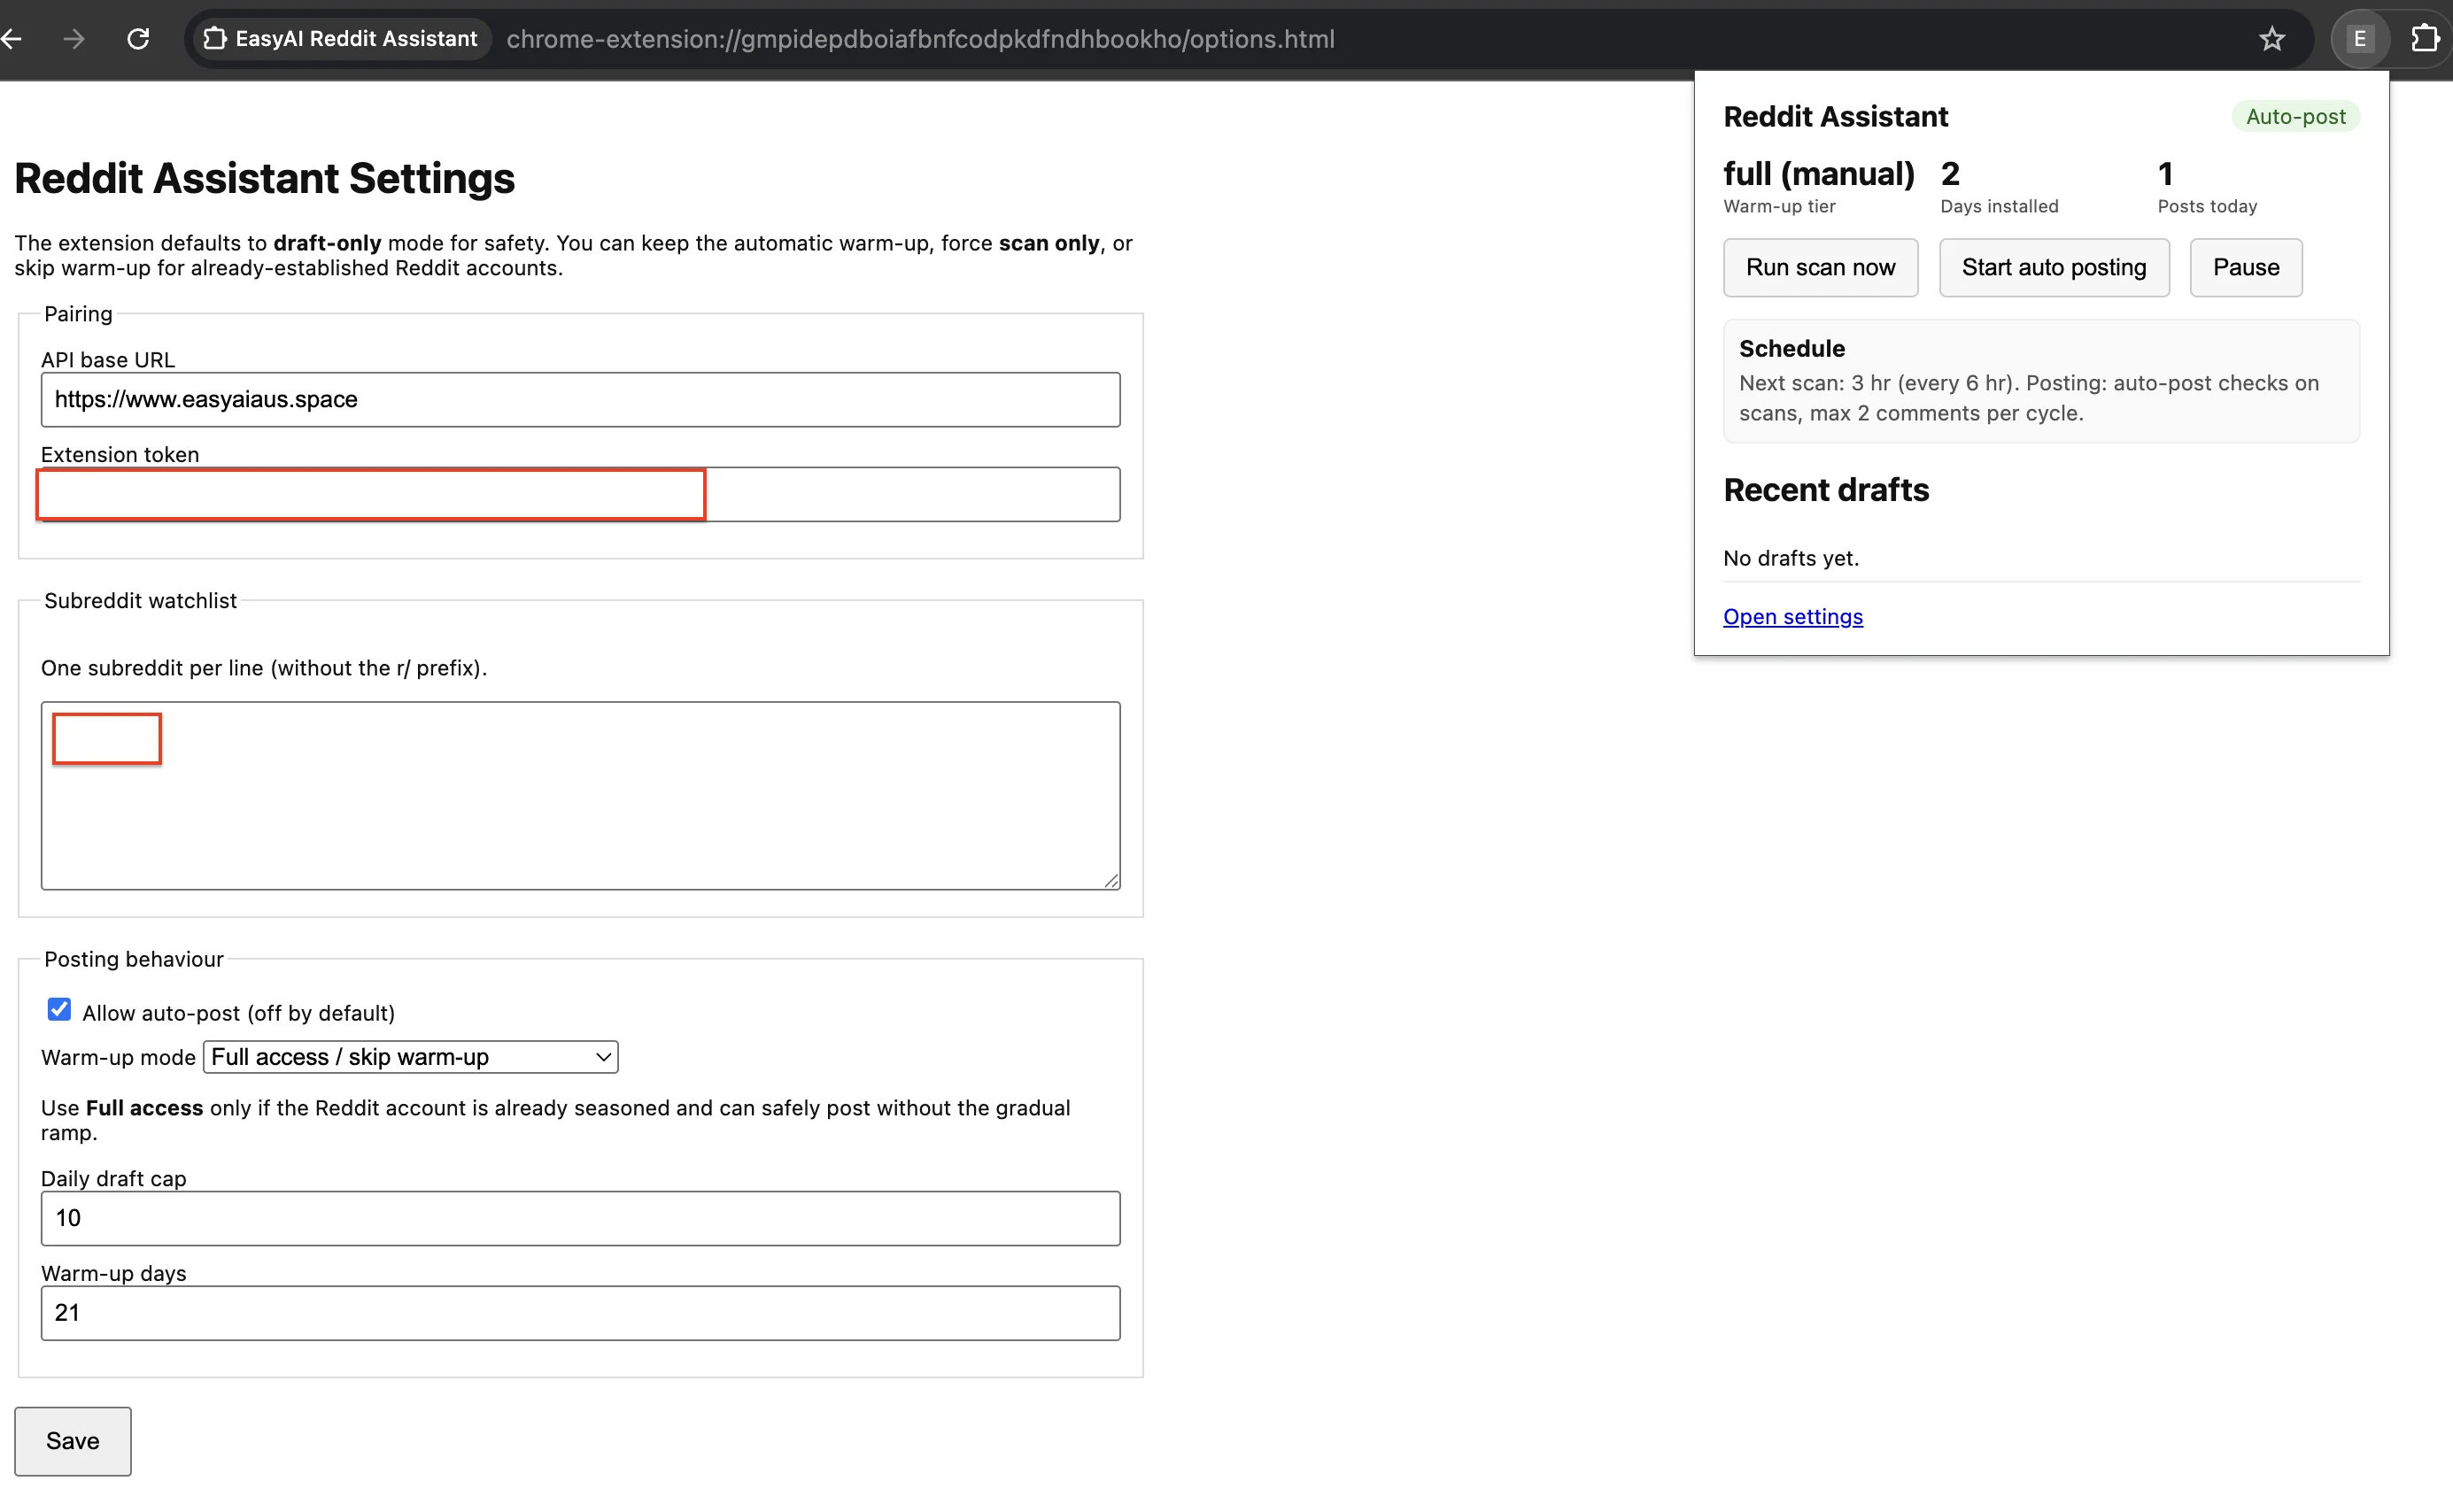Viewport: 2453px width, 1512px height.
Task: Bookmark this page with the star icon
Action: (x=2272, y=39)
